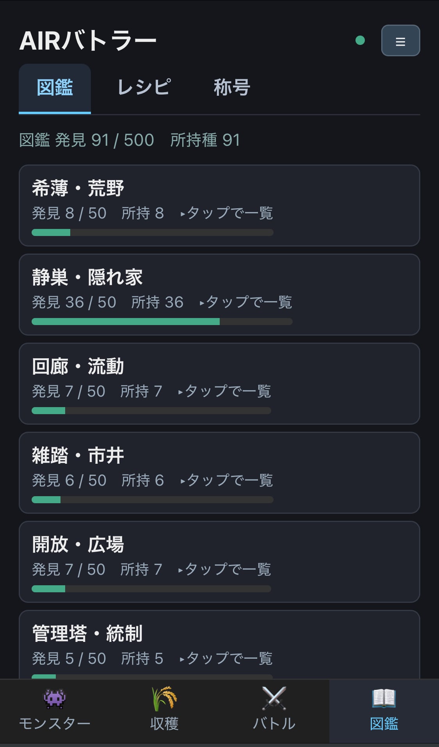Select the 図鑑 tab at the top
Viewport: 439px width, 747px height.
pos(55,88)
